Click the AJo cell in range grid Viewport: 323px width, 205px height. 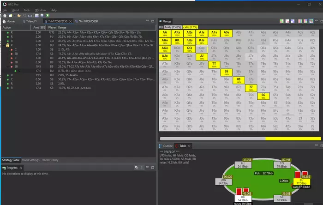[x=165, y=57]
